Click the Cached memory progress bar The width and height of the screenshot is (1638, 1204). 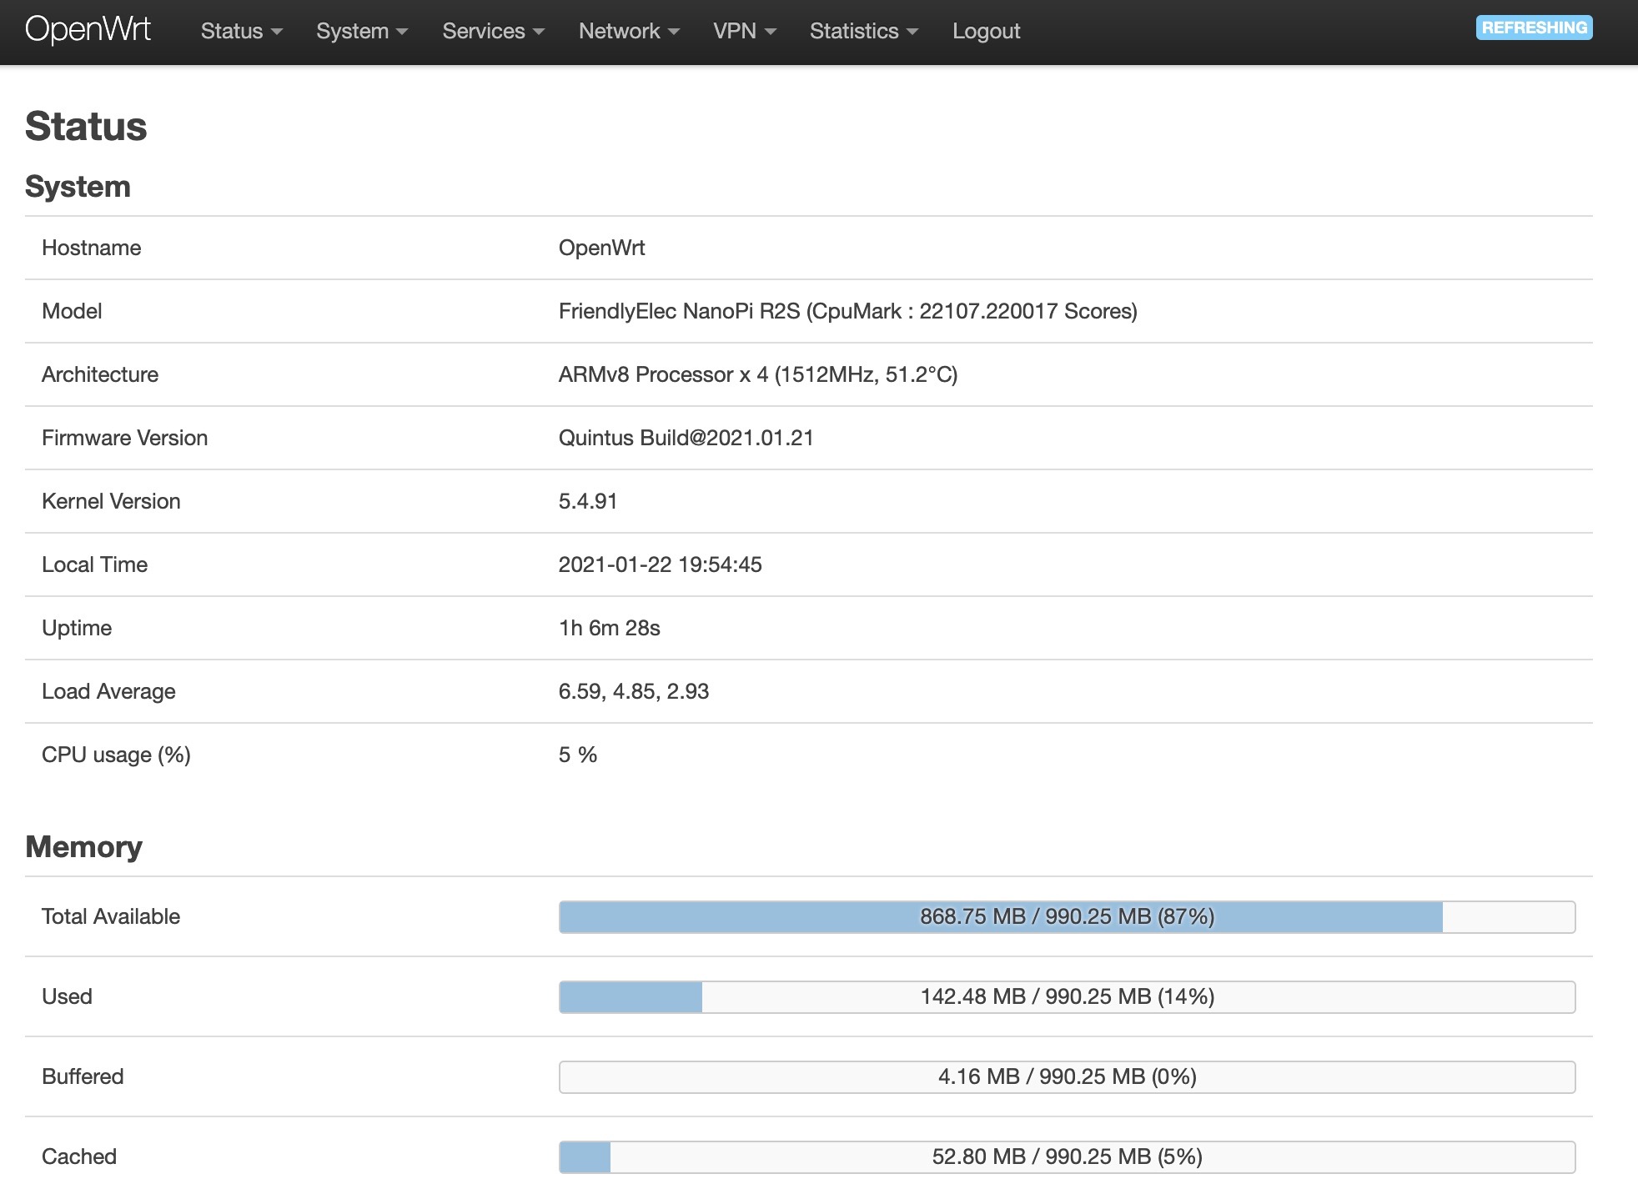(1067, 1156)
